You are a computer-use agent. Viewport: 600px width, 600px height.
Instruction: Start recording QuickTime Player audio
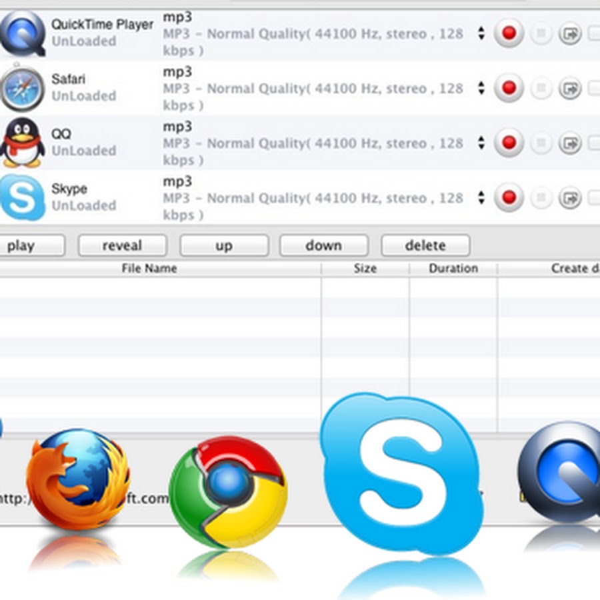509,33
